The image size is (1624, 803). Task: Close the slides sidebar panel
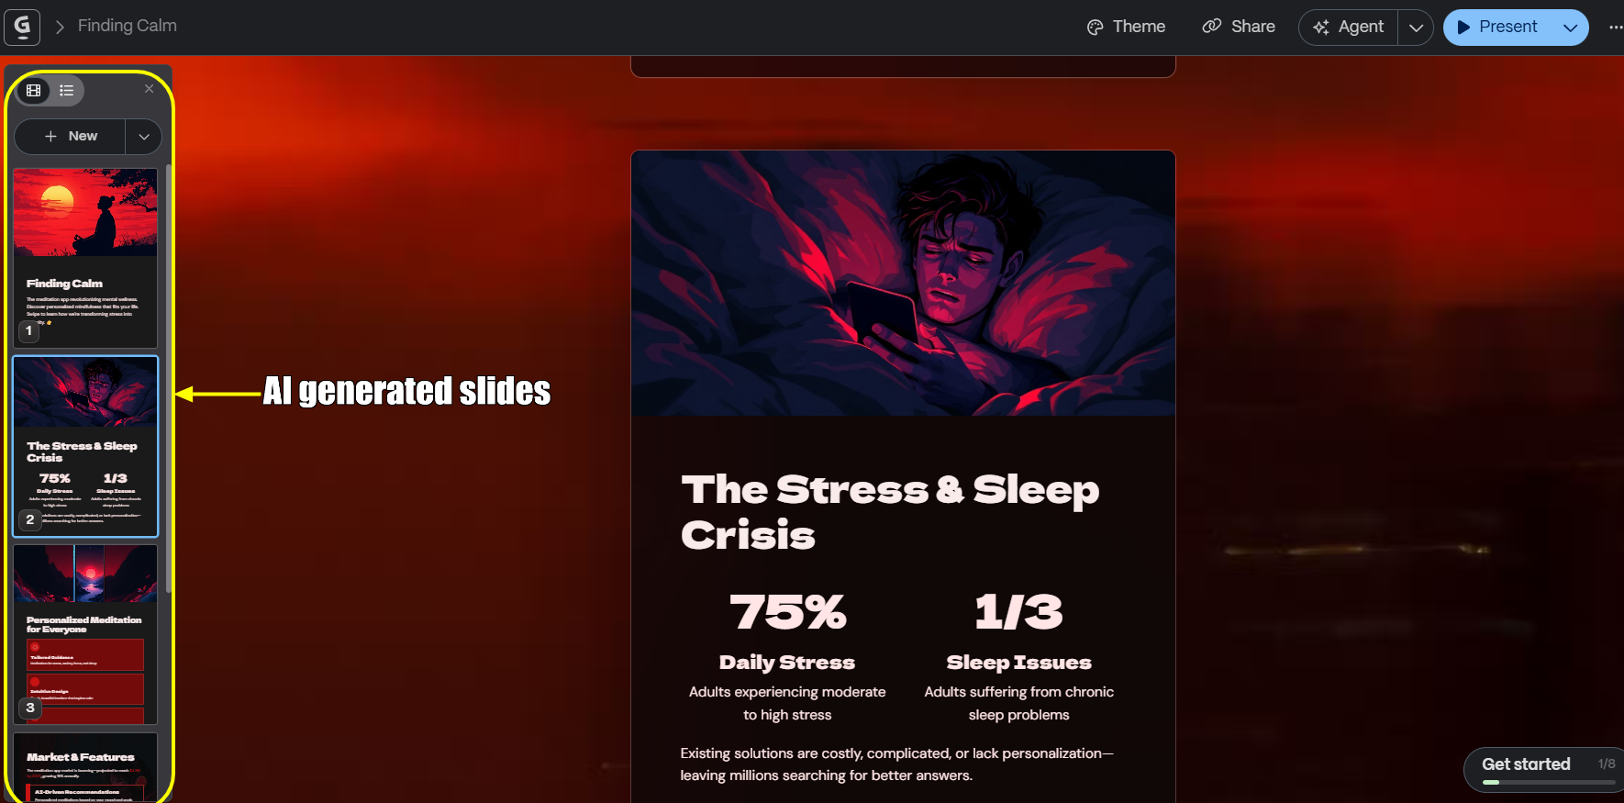149,89
